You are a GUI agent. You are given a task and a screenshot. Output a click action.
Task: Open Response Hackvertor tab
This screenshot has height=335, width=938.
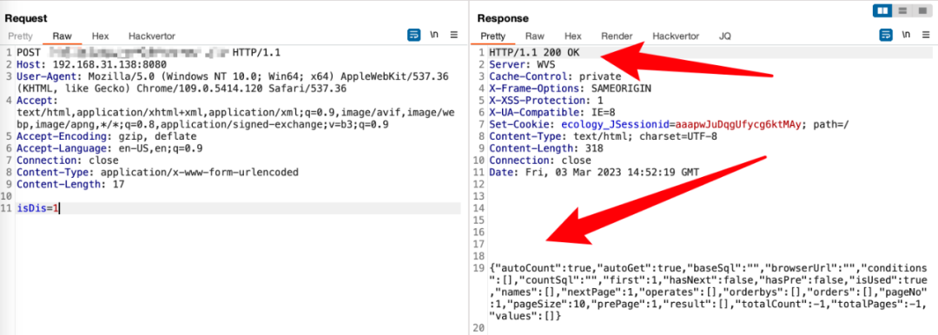coord(676,36)
